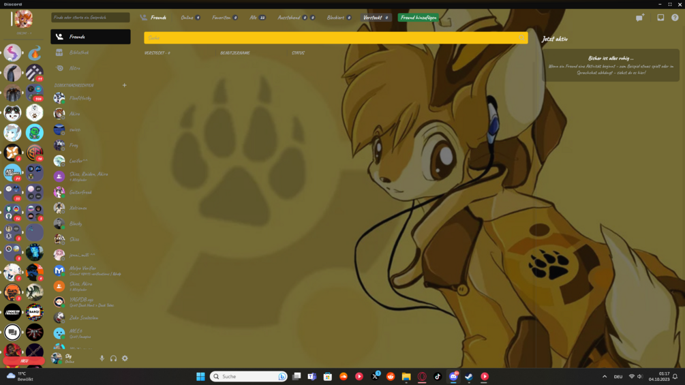
Task: Click the magnifier icon in the yellow search bar
Action: pyautogui.click(x=521, y=38)
